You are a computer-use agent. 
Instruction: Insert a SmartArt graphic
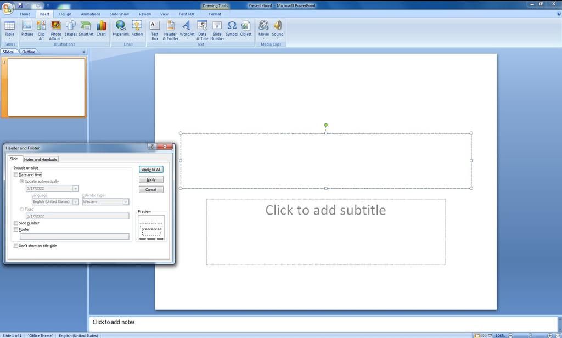[x=86, y=29]
